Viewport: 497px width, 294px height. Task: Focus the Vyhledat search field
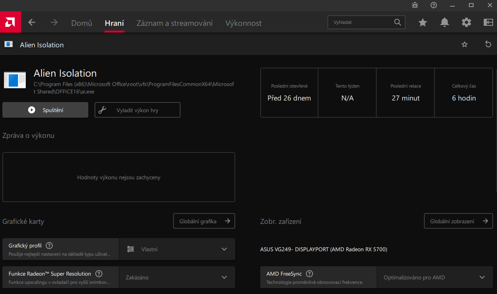coord(361,23)
